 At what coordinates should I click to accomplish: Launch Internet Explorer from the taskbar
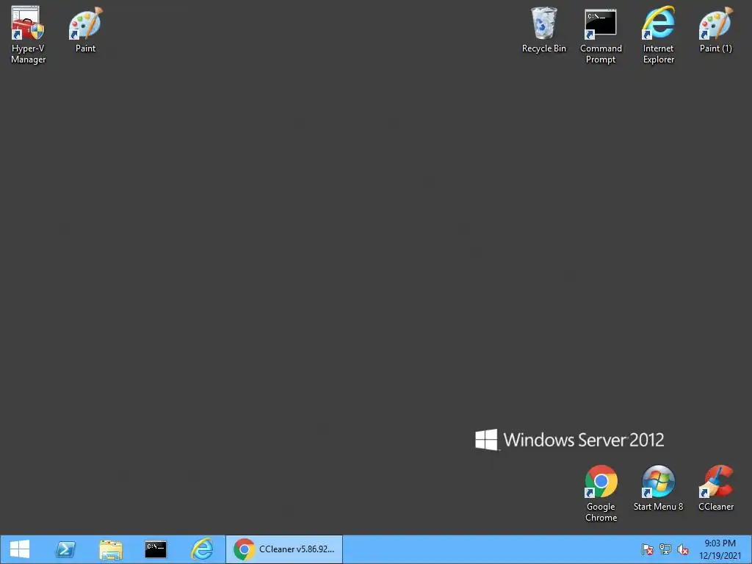[x=202, y=549]
